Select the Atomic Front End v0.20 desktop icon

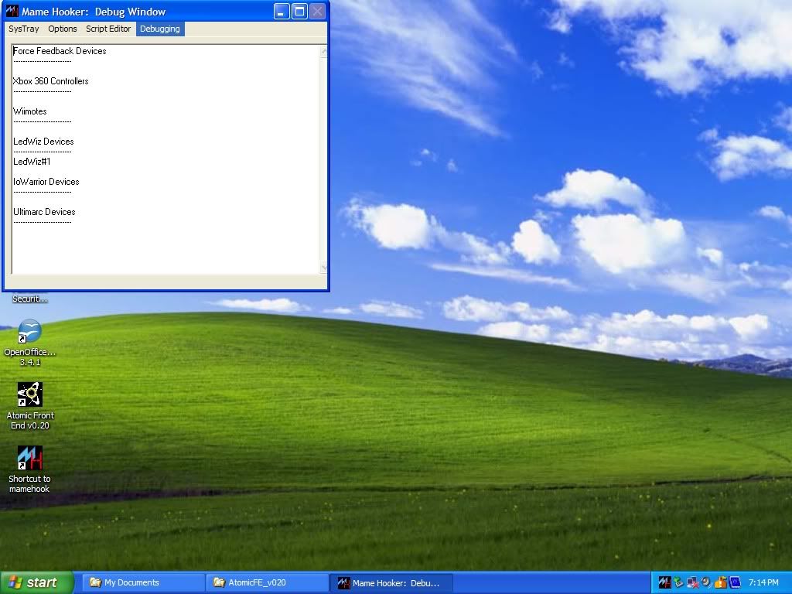tap(30, 406)
